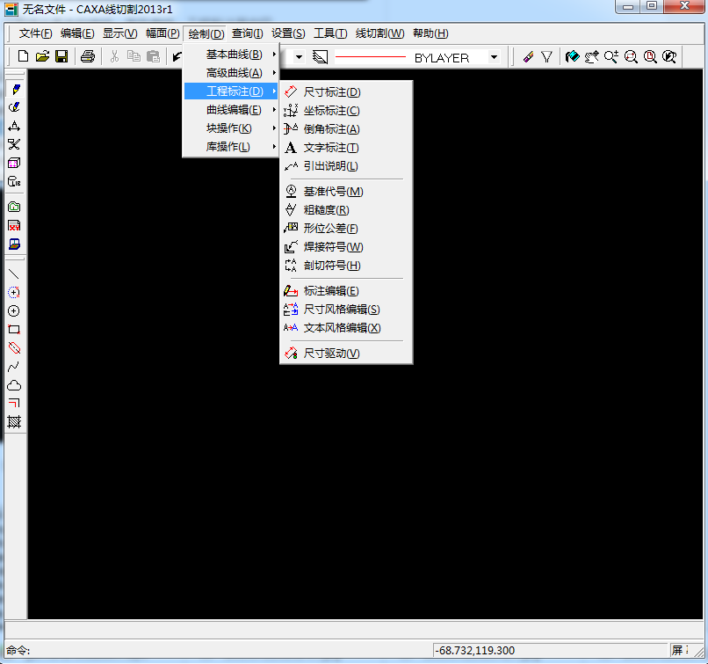Viewport: 708px width, 664px height.
Task: Choose 文字标注(T) from the submenu
Action: tap(346, 148)
